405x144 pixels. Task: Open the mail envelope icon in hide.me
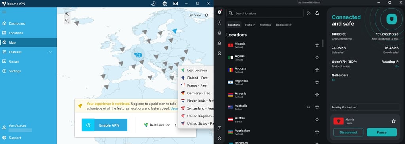[176, 3]
